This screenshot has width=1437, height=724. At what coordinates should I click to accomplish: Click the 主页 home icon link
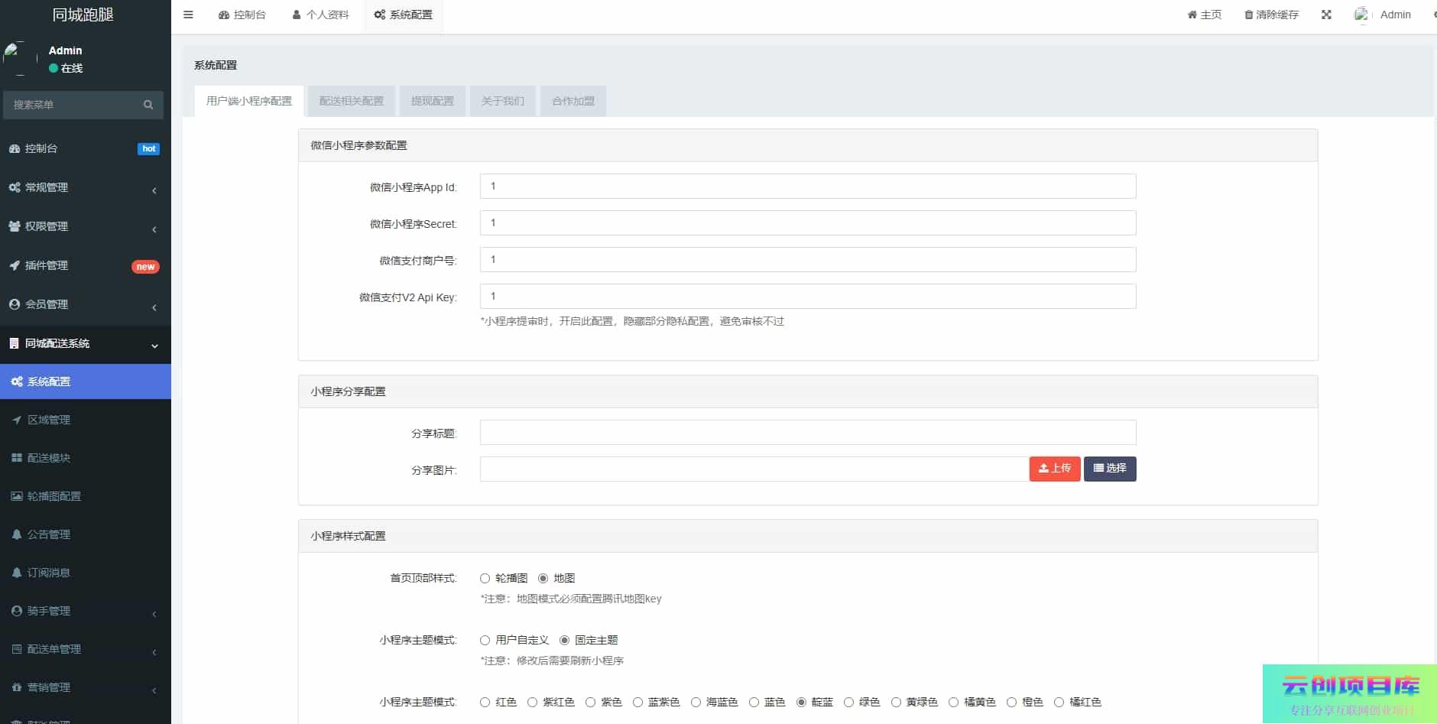(1204, 15)
